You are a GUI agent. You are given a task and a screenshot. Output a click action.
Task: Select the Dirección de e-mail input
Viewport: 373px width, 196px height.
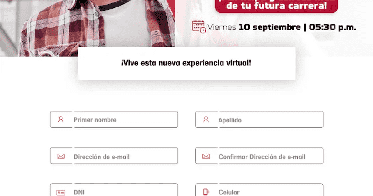pyautogui.click(x=114, y=156)
